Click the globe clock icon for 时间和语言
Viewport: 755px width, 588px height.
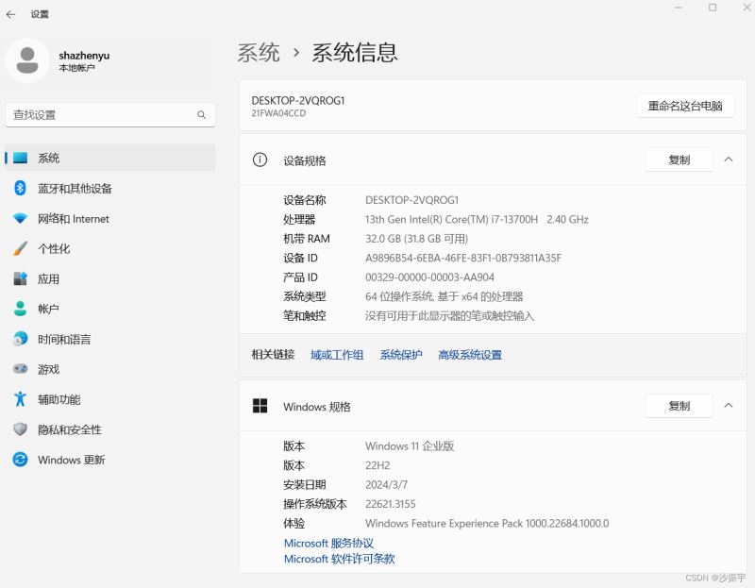pos(20,339)
